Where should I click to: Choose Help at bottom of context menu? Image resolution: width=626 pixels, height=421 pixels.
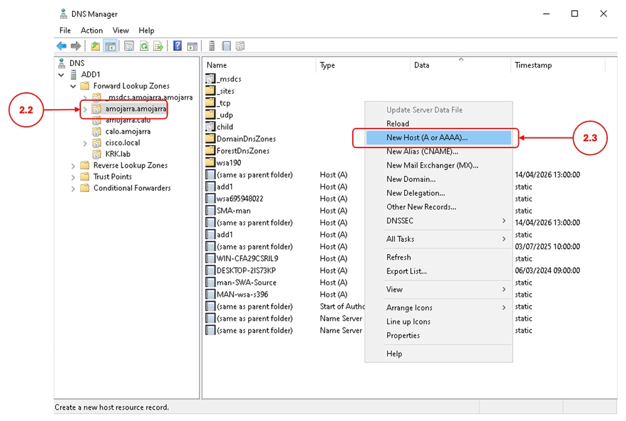(439, 354)
